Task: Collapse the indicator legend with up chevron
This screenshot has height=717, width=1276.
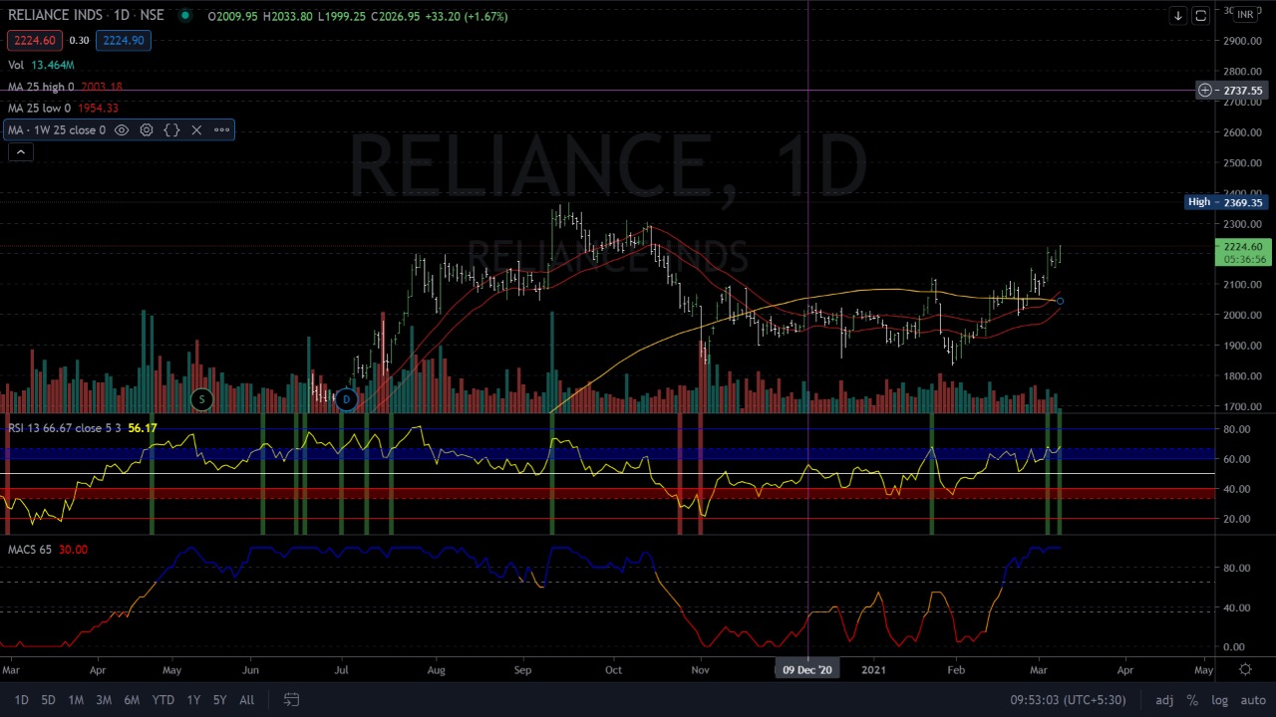Action: (20, 152)
